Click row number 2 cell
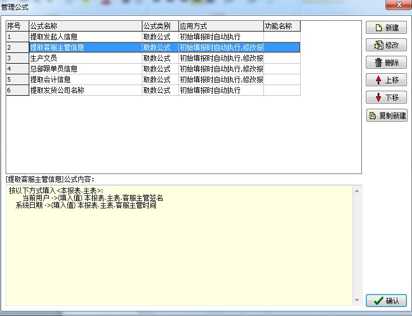This screenshot has width=412, height=316. point(17,47)
